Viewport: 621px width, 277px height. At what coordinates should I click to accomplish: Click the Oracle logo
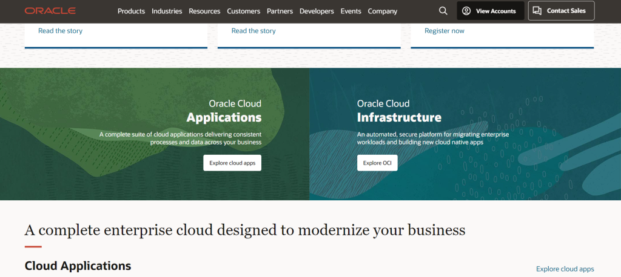[x=50, y=11]
